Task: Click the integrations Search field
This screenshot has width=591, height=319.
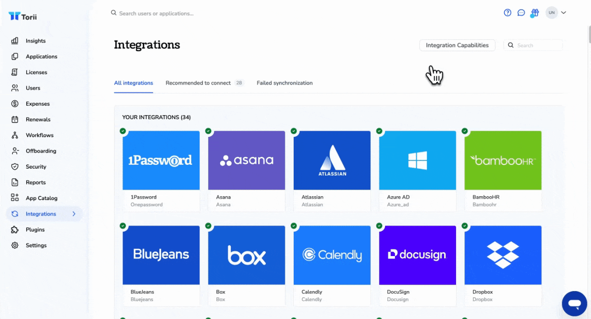Action: tap(533, 45)
